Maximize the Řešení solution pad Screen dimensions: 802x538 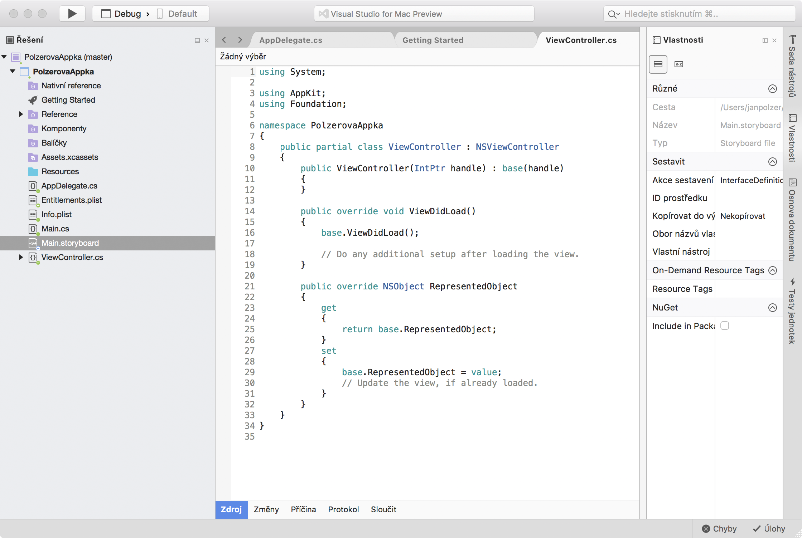pos(197,40)
